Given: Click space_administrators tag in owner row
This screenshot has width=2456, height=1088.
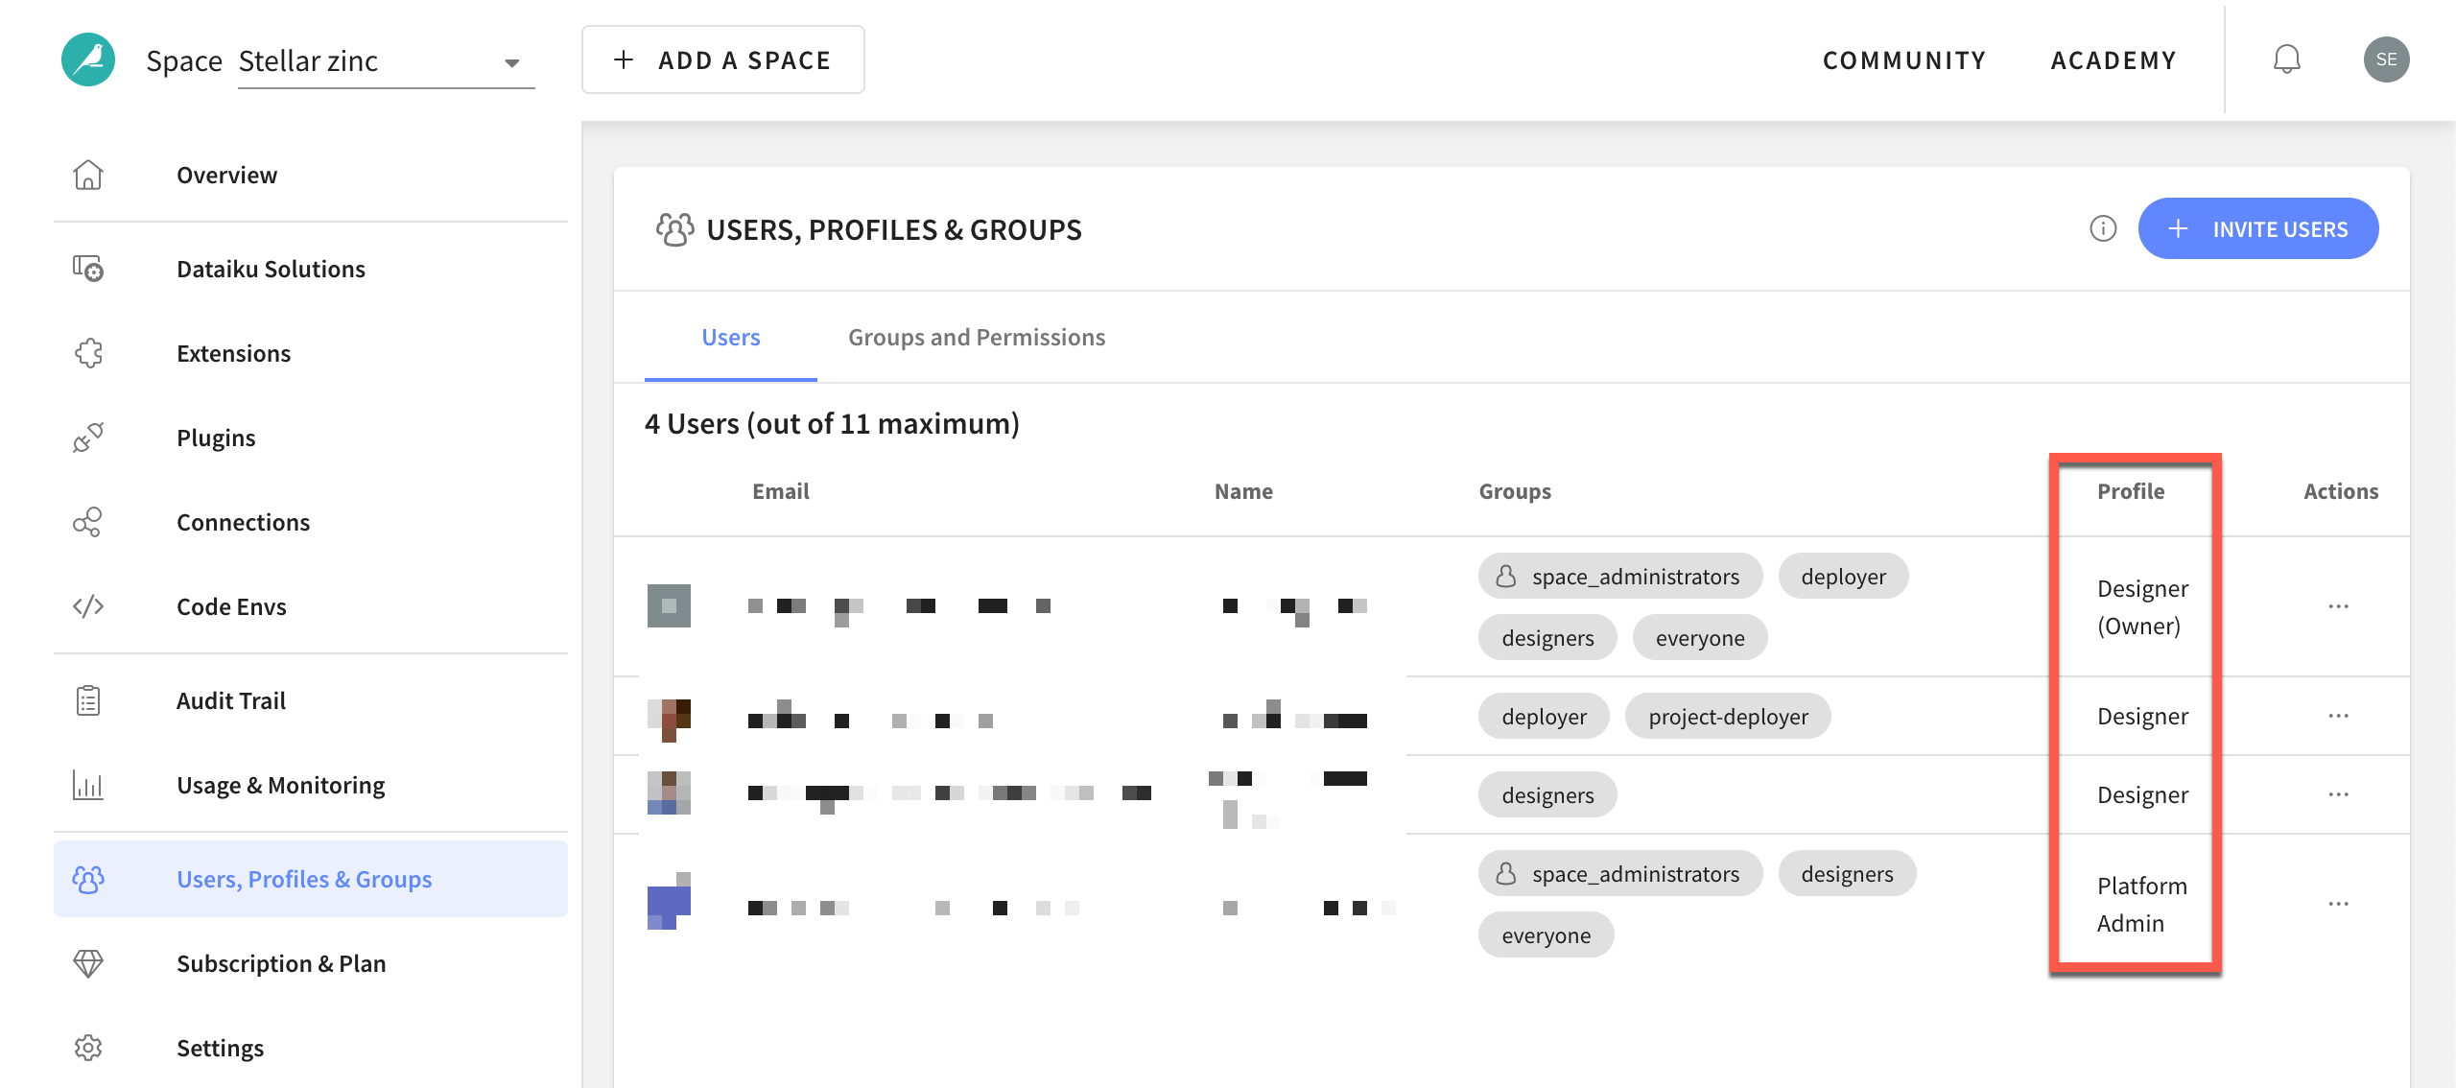Looking at the screenshot, I should point(1620,576).
